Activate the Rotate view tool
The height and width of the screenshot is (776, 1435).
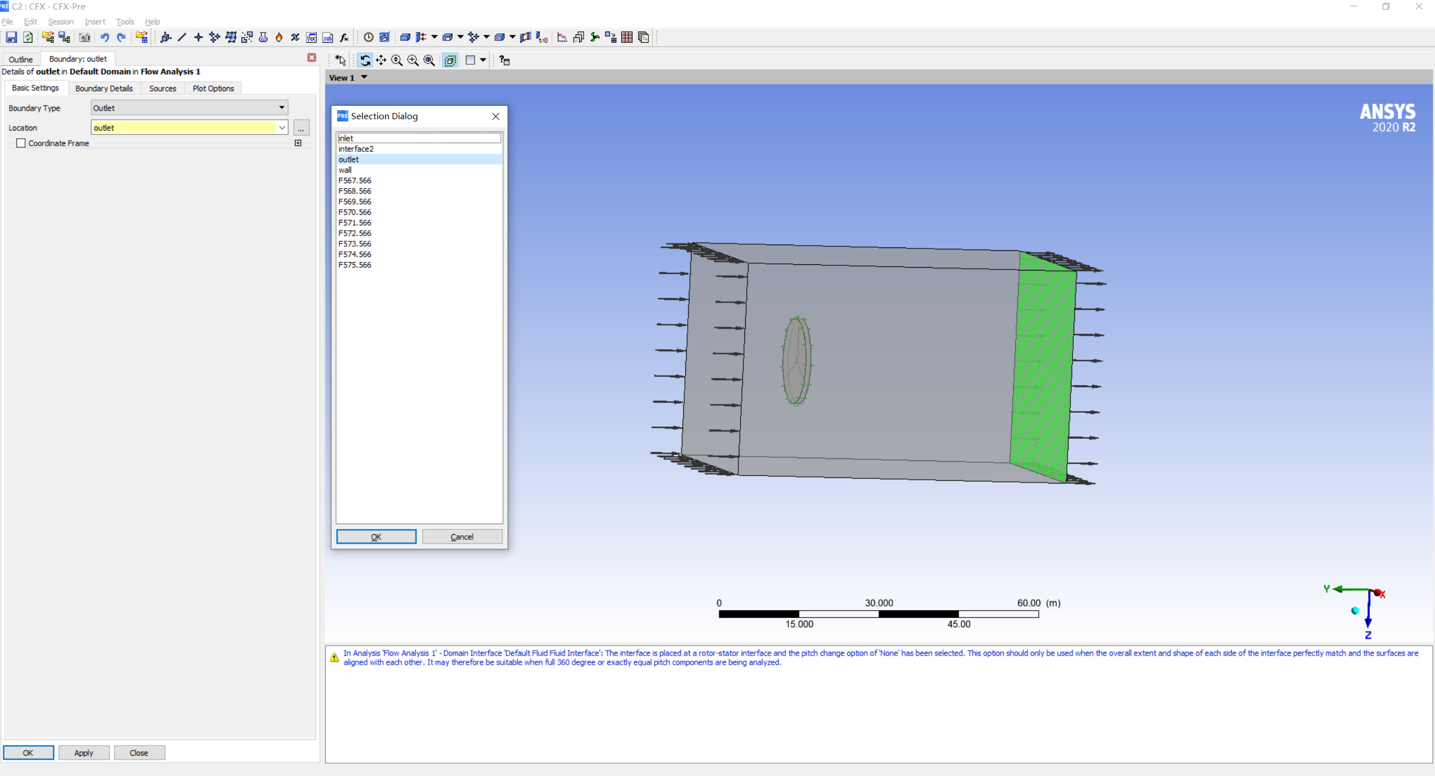point(365,60)
